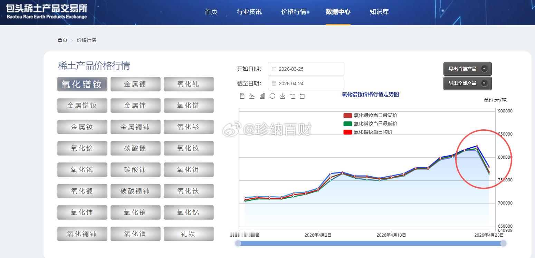Reset the chart zoom
This screenshot has height=258, width=535.
pos(303,96)
